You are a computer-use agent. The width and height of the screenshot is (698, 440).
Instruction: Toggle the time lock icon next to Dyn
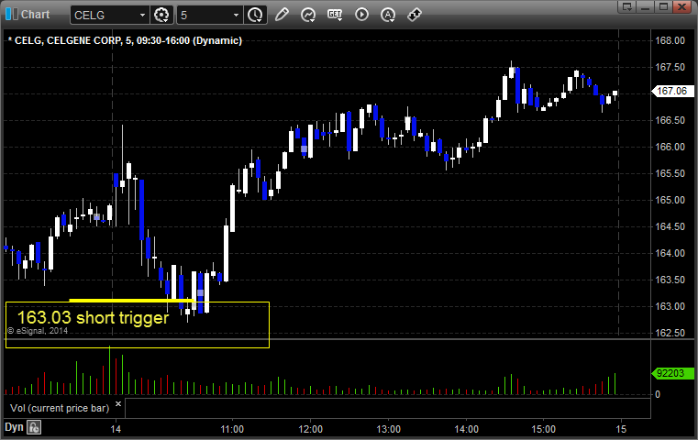34,427
